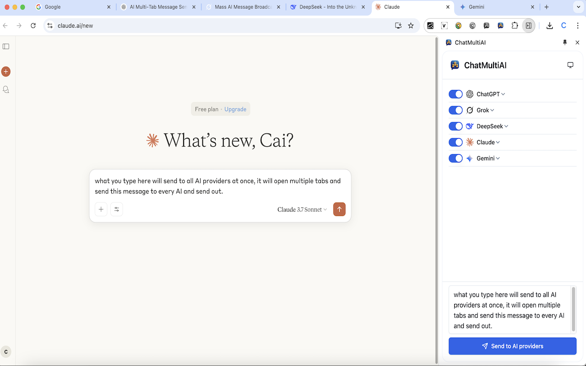This screenshot has height=366, width=586.
Task: Close the Claude browser tab
Action: (x=448, y=7)
